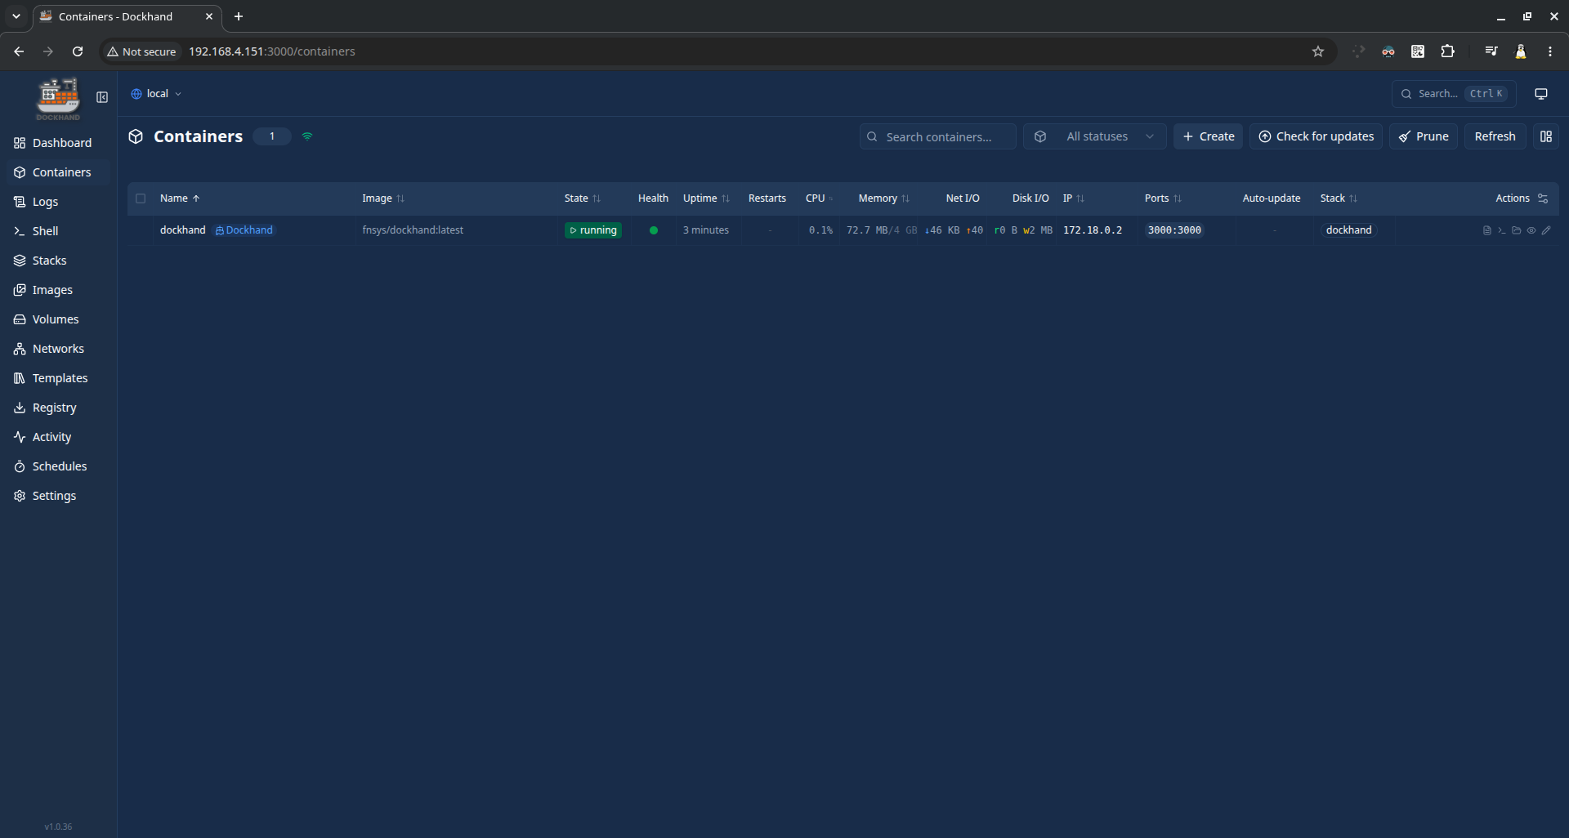Inspect dockhand container via eye icon
1569x838 pixels.
tap(1531, 230)
